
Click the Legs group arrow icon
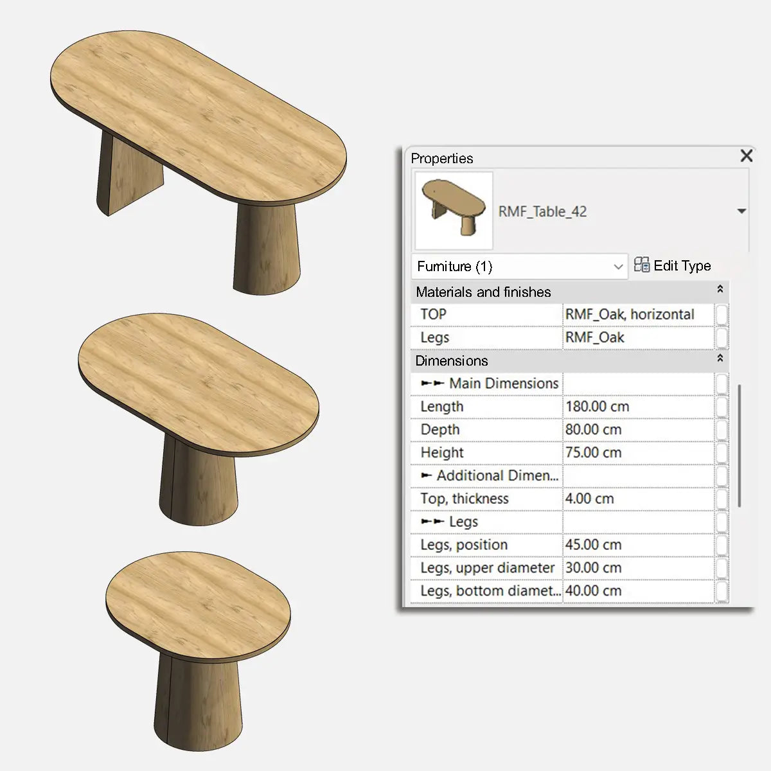click(x=432, y=522)
